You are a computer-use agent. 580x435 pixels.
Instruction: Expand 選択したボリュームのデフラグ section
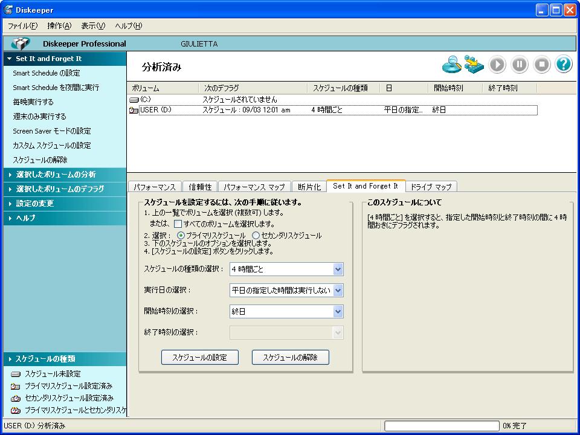[65, 189]
